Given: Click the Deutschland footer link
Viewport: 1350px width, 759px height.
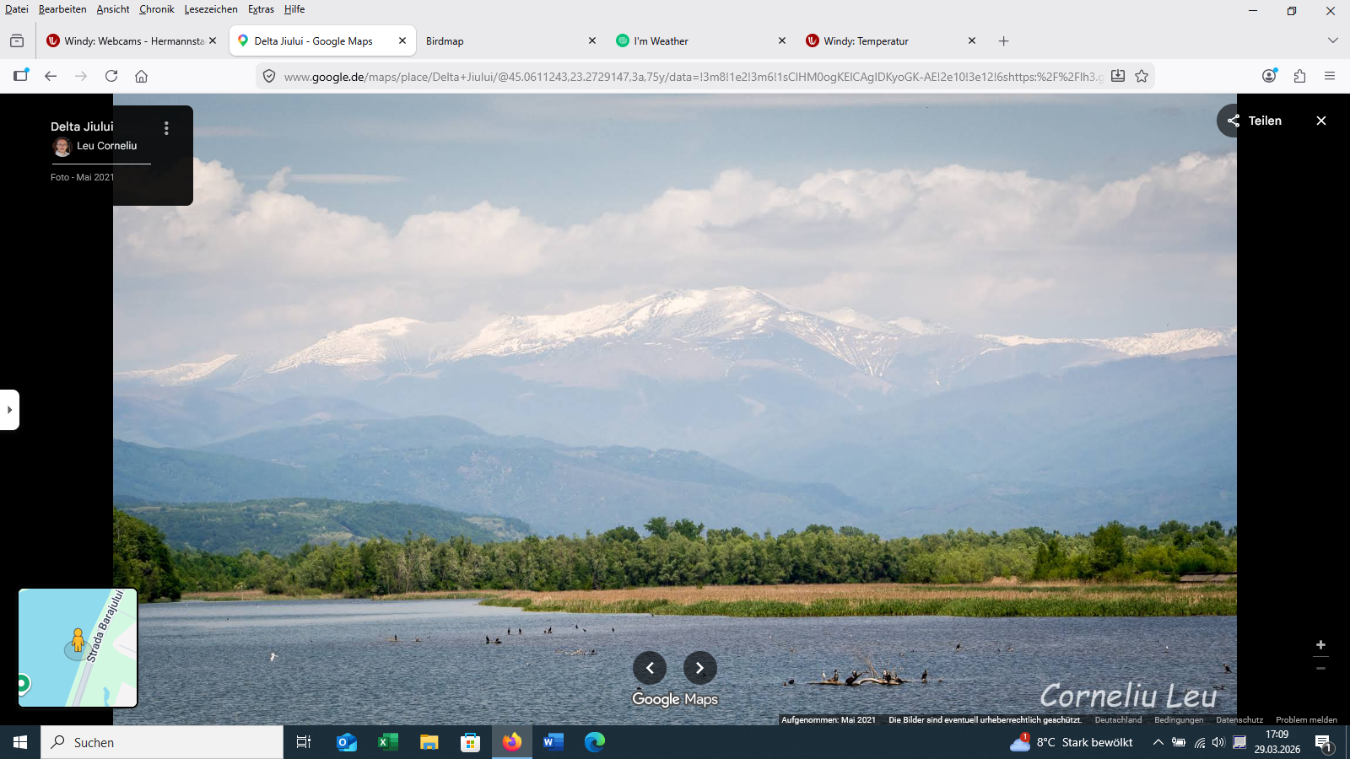Looking at the screenshot, I should pyautogui.click(x=1118, y=720).
